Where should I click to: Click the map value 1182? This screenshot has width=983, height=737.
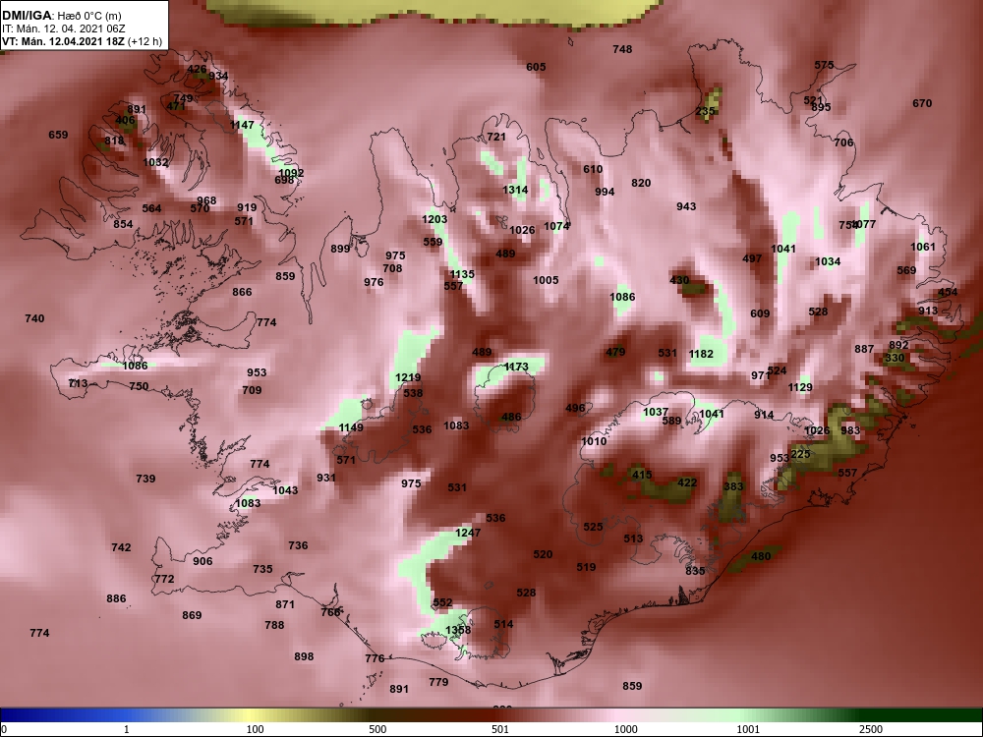701,354
